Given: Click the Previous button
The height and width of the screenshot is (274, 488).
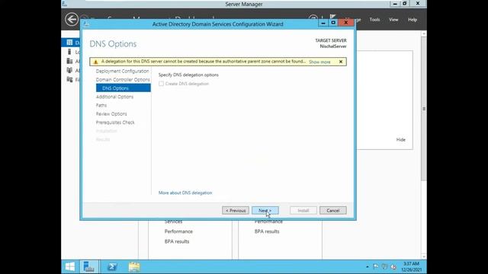Looking at the screenshot, I should (236, 210).
